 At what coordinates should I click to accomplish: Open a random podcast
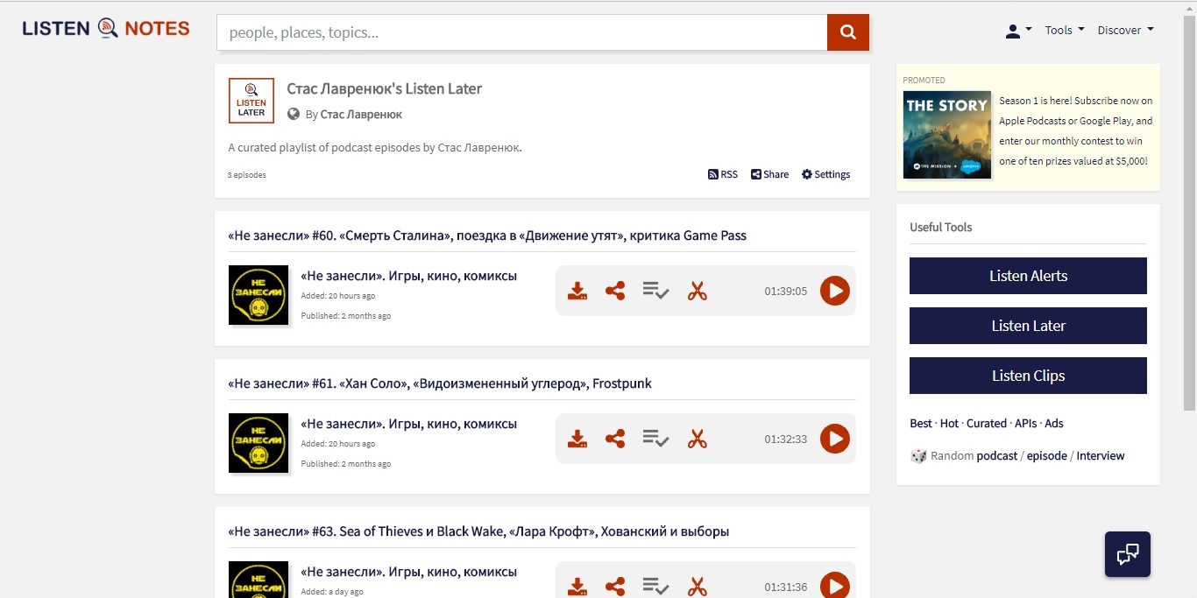tap(997, 455)
